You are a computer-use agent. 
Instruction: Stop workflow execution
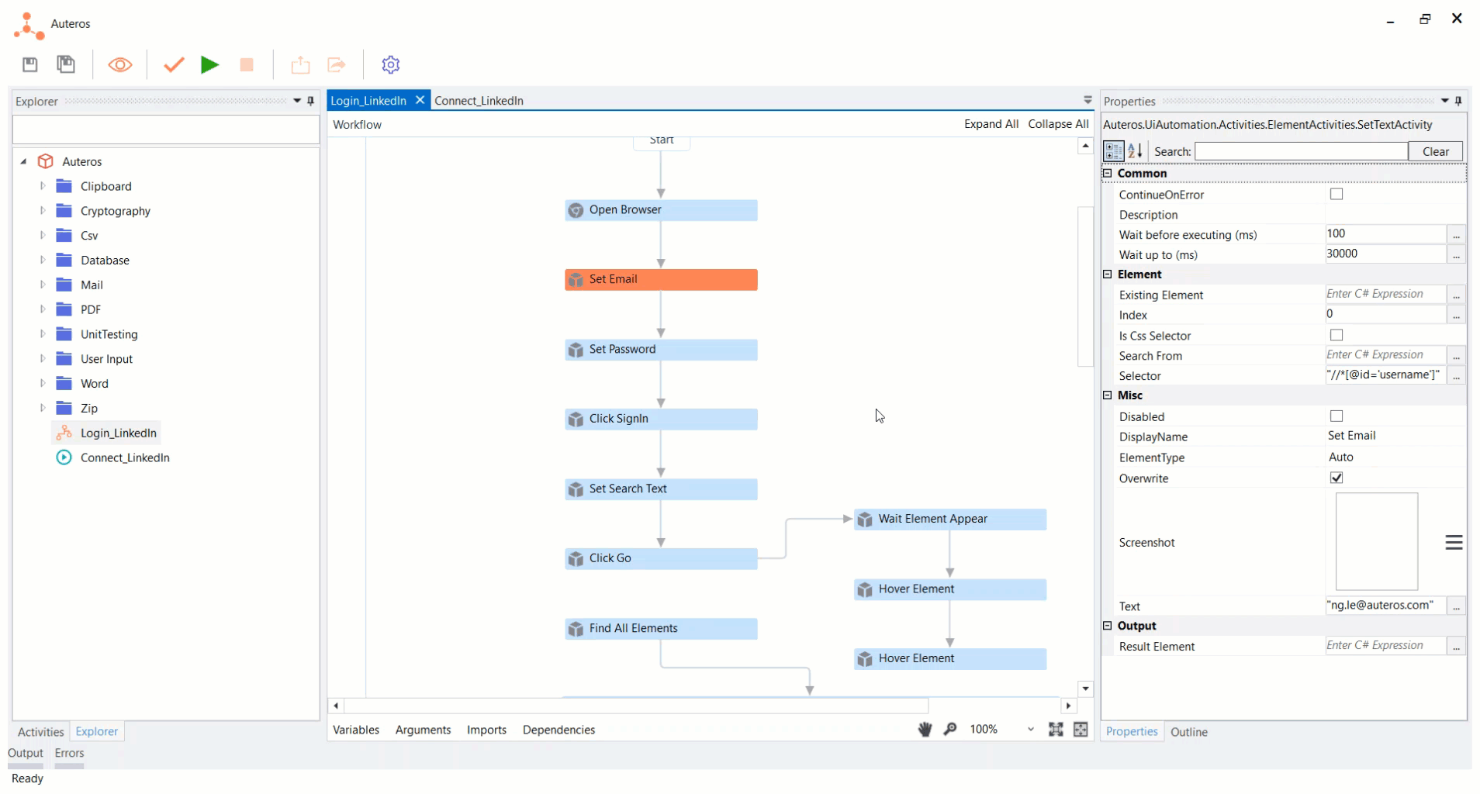point(247,64)
